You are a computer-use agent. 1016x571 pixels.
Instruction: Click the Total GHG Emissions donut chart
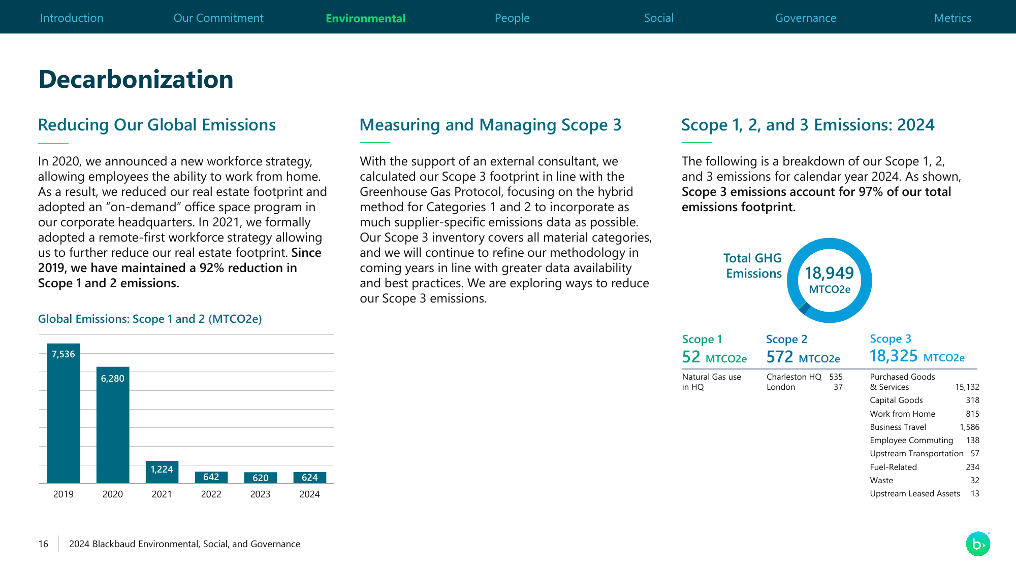830,280
